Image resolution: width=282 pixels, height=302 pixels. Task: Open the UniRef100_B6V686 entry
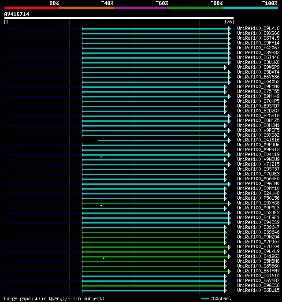click(258, 77)
